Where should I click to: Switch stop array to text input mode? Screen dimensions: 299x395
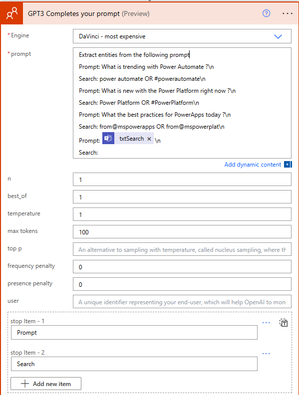coord(284,323)
